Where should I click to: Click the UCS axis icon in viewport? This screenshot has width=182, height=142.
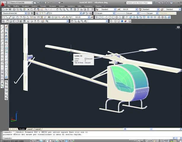(13, 119)
